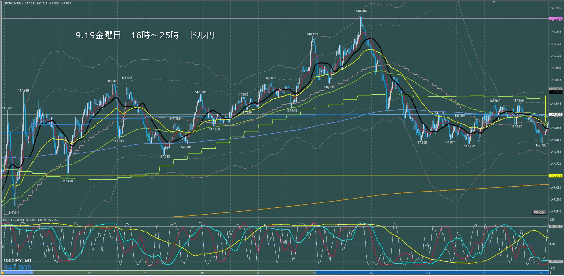Image resolution: width=564 pixels, height=276 pixels.
Task: Click the -80.0000 RCI level tag
Action: 555,261
